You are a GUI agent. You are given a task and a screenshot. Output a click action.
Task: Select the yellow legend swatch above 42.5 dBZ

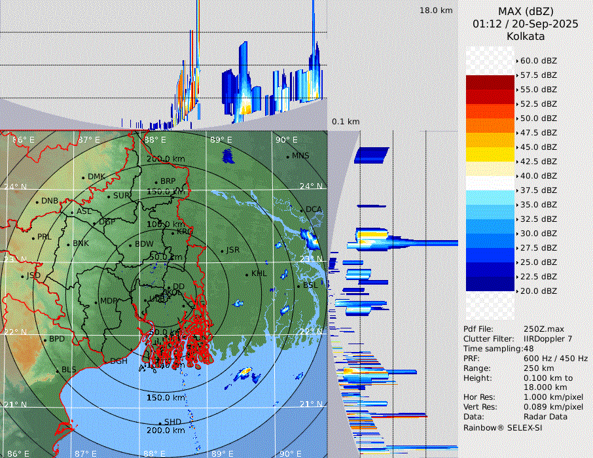(x=490, y=154)
